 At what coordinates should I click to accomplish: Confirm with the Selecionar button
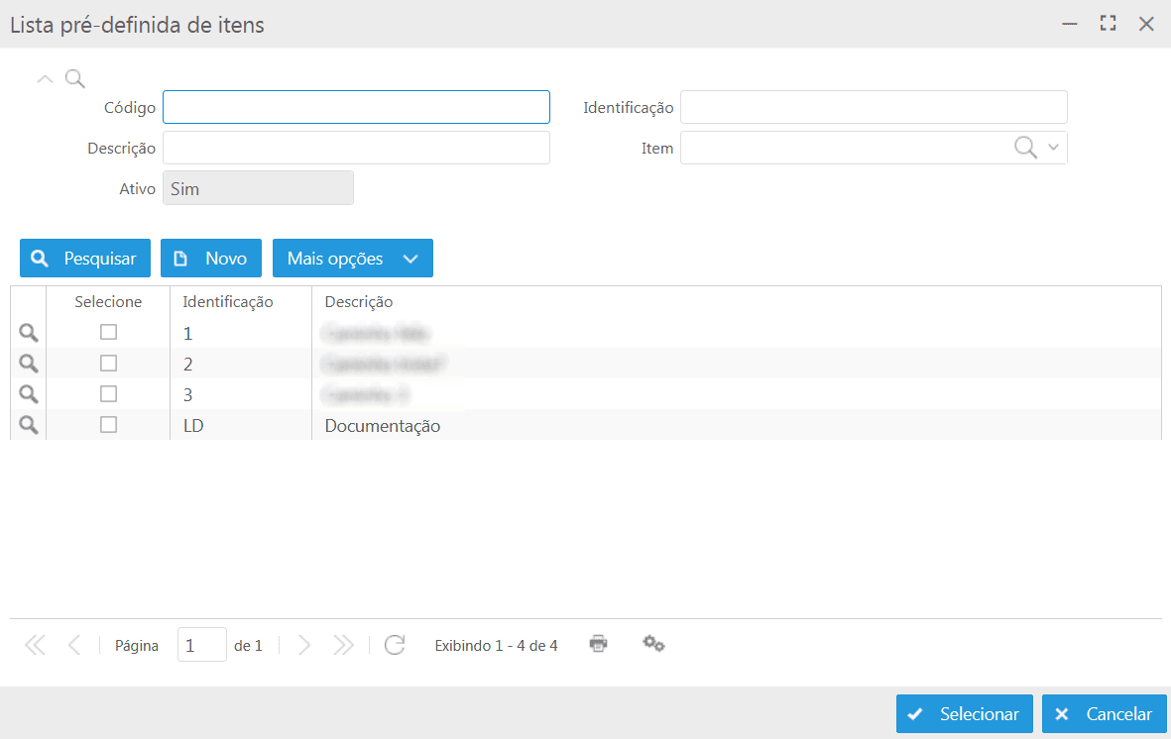tap(964, 714)
